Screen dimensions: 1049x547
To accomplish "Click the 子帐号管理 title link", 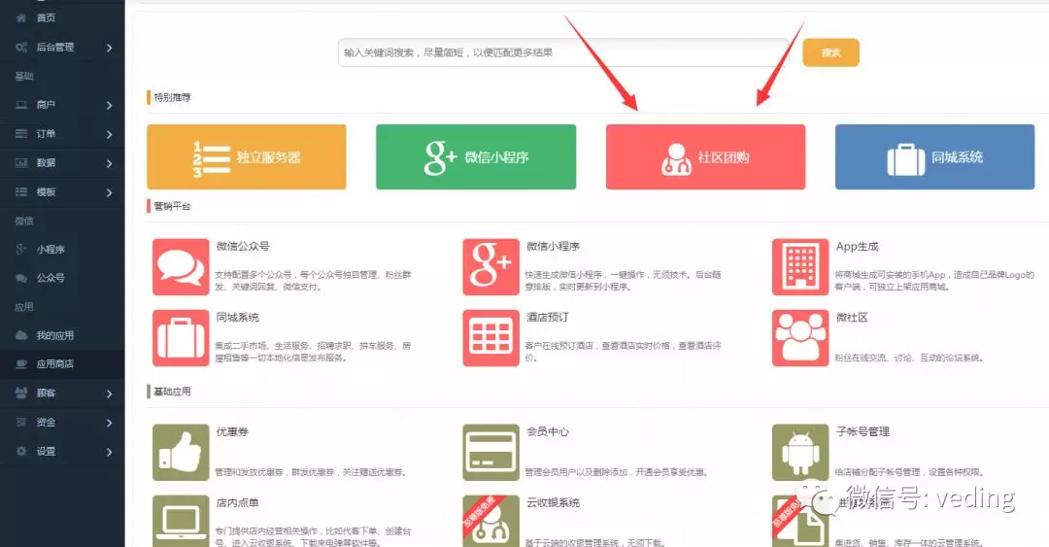I will 863,431.
